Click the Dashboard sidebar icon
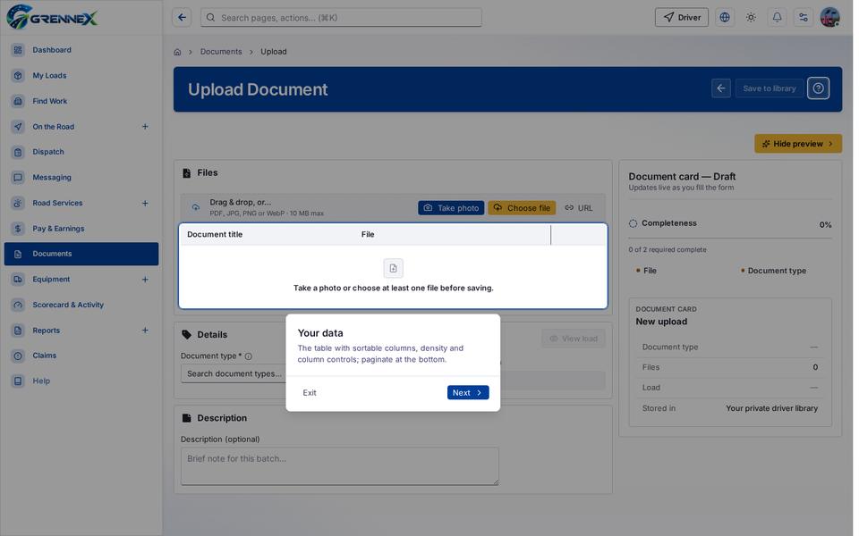The image size is (859, 536). pos(18,50)
